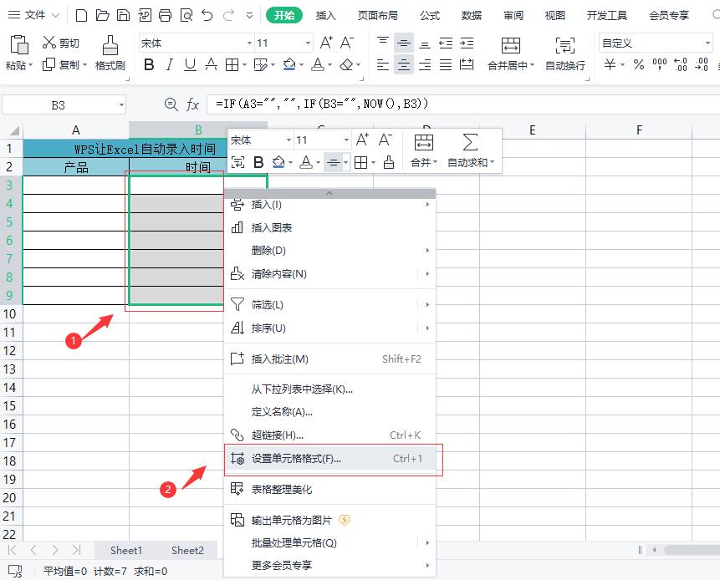This screenshot has width=720, height=580.
Task: Click the New document icon in quick toolbar
Action: point(81,16)
